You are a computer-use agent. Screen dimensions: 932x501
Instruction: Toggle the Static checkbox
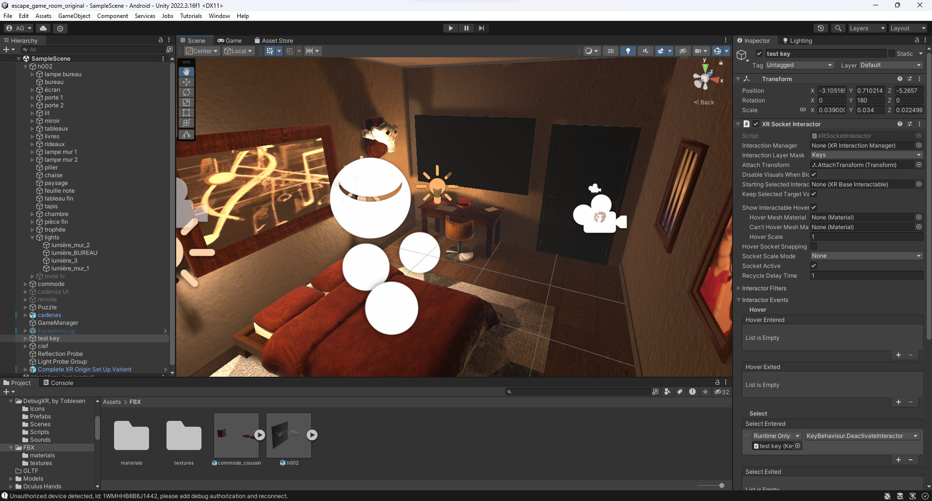click(x=891, y=54)
